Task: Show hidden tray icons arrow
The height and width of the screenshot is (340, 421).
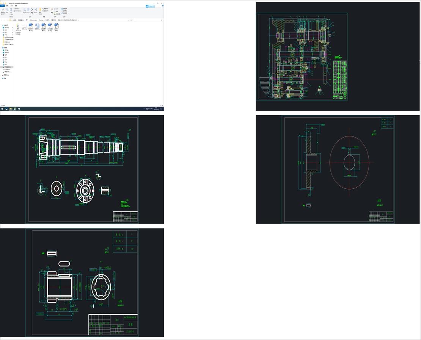Action: [x=145, y=109]
